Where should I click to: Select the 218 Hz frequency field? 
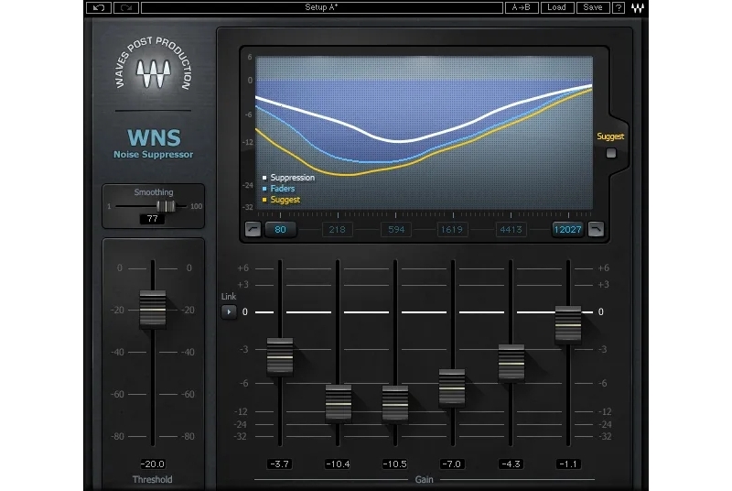click(337, 229)
